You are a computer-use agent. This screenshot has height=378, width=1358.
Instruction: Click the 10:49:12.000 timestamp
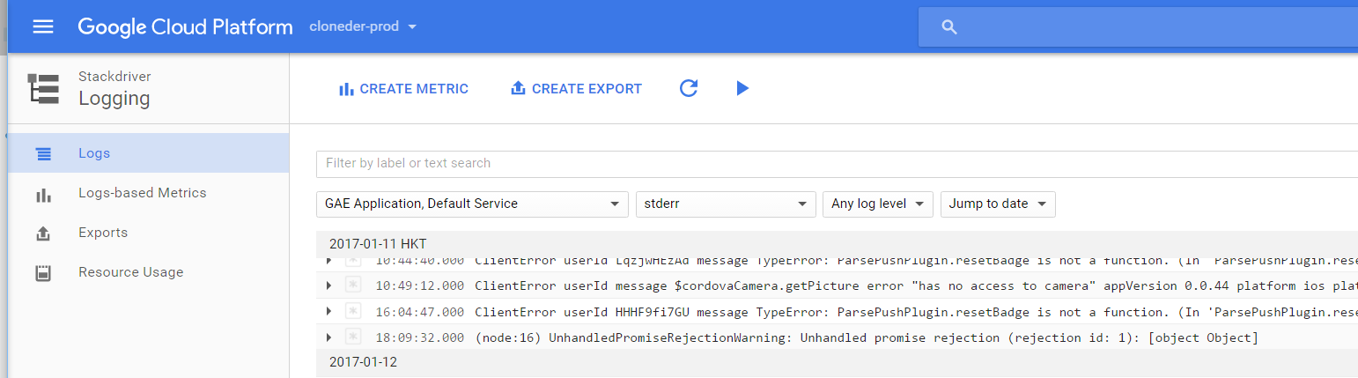pos(419,285)
